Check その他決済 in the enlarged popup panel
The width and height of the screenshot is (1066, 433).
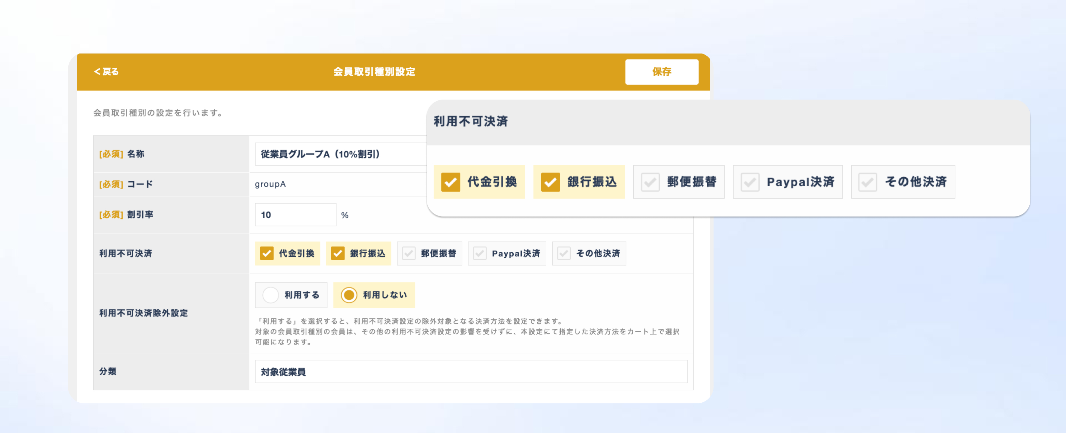[867, 182]
